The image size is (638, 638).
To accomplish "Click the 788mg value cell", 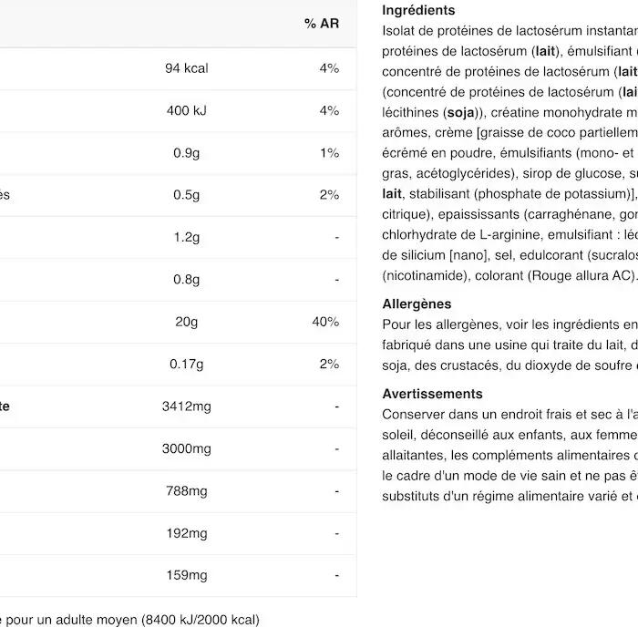I will tap(186, 491).
